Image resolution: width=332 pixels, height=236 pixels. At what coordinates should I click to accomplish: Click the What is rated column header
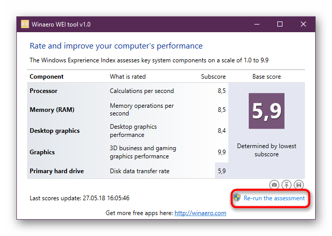click(128, 77)
